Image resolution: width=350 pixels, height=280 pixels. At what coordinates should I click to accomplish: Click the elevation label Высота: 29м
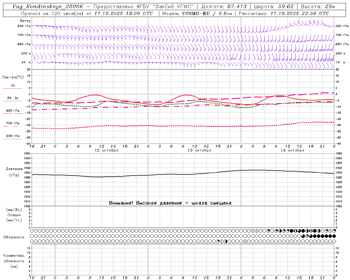click(x=318, y=7)
